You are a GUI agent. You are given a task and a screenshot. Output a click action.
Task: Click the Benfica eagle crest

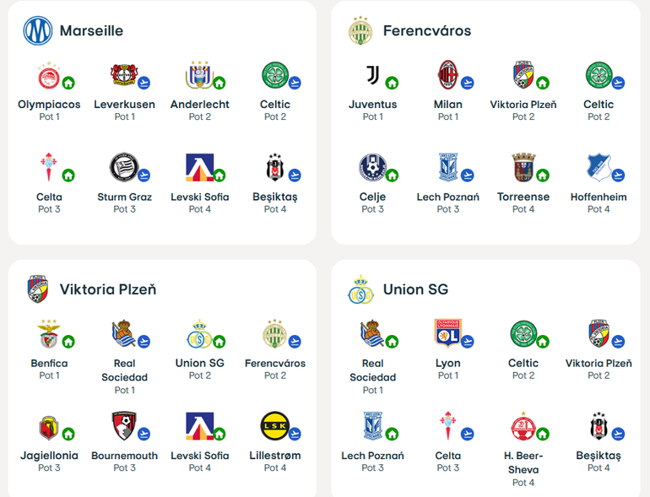coord(49,333)
